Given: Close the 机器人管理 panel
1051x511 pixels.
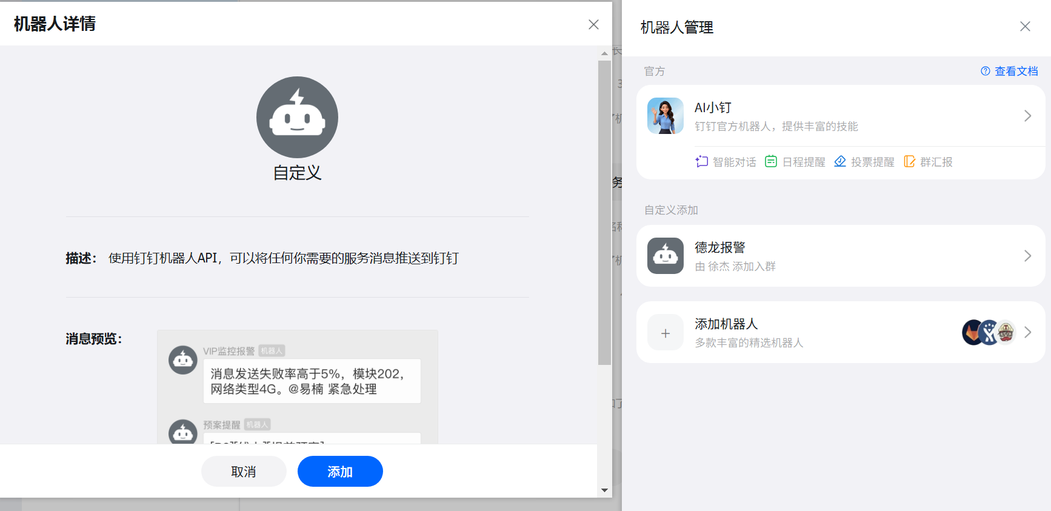Looking at the screenshot, I should click(1025, 27).
